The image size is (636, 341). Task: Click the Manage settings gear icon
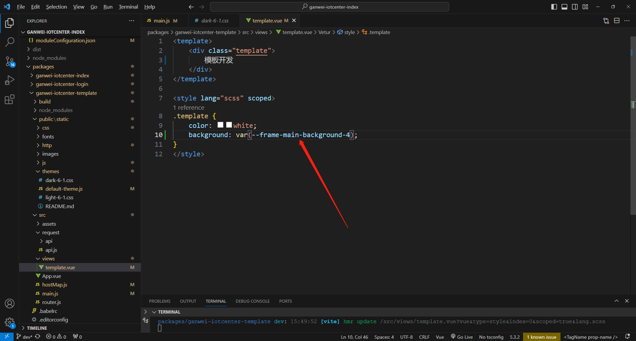click(x=10, y=322)
